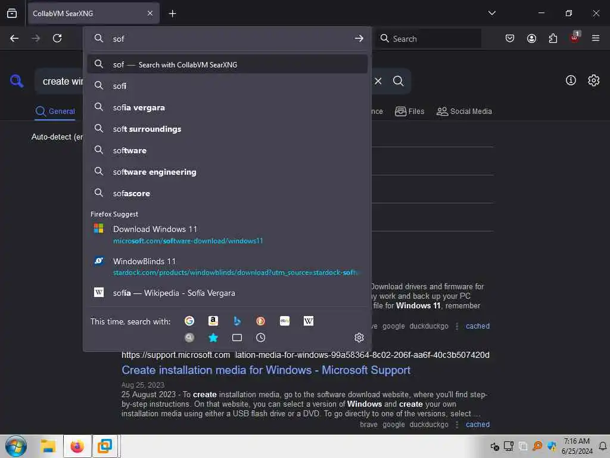Open the Firefox account icon
Image resolution: width=610 pixels, height=458 pixels.
(531, 38)
